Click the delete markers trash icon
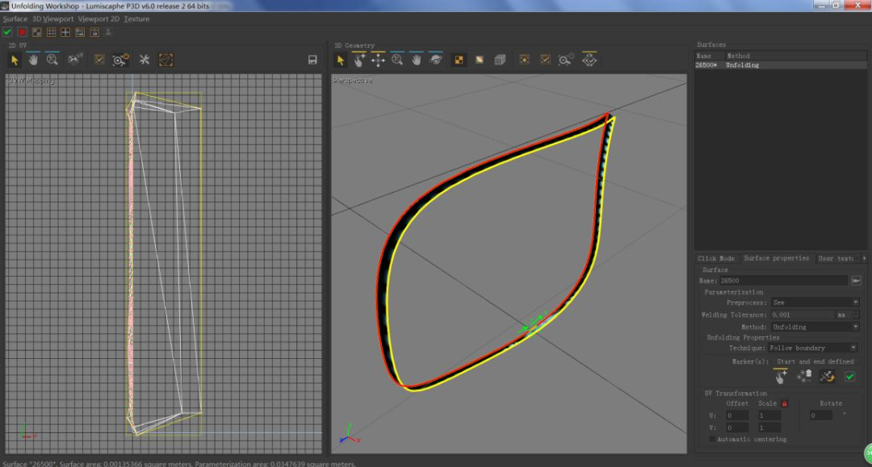Viewport: 872px width, 467px height. point(804,377)
